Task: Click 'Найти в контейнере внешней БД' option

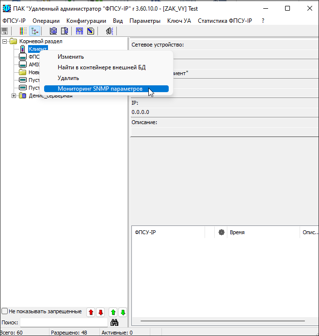Action: pos(101,67)
